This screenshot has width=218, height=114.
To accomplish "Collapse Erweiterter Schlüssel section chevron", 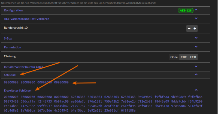I will (x=196, y=90).
